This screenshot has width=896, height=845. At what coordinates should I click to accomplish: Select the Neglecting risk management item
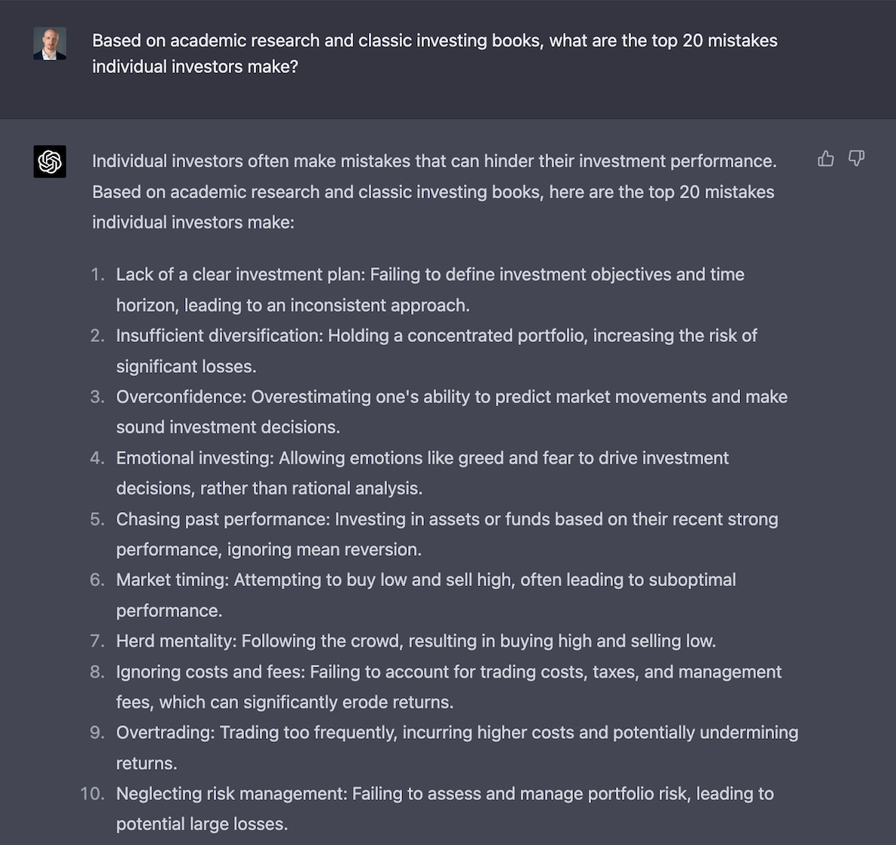click(x=444, y=808)
